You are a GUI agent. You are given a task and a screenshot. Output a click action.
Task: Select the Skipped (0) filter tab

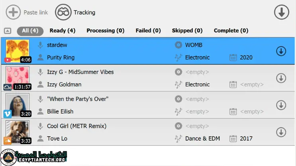187,31
